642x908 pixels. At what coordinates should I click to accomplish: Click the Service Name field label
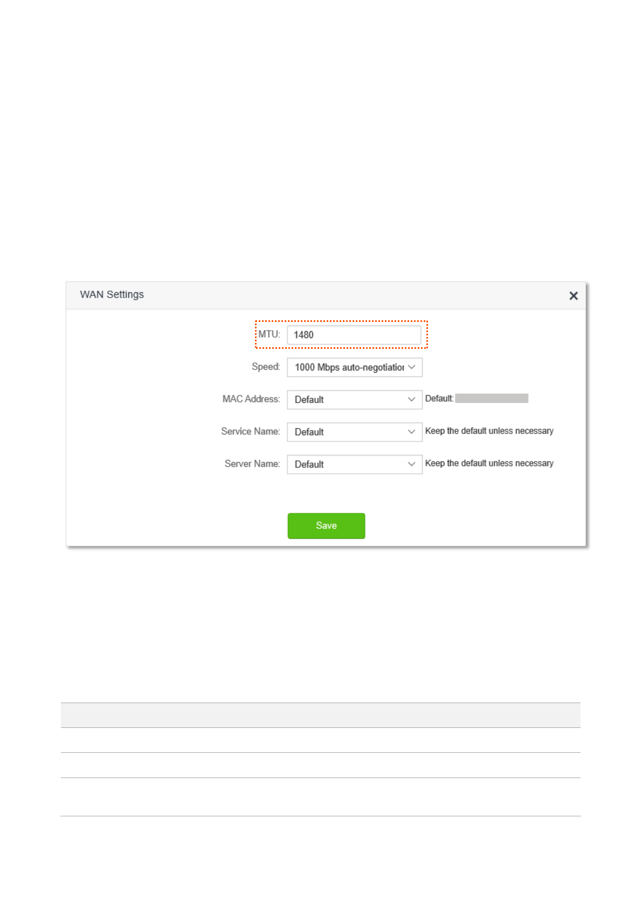[251, 431]
